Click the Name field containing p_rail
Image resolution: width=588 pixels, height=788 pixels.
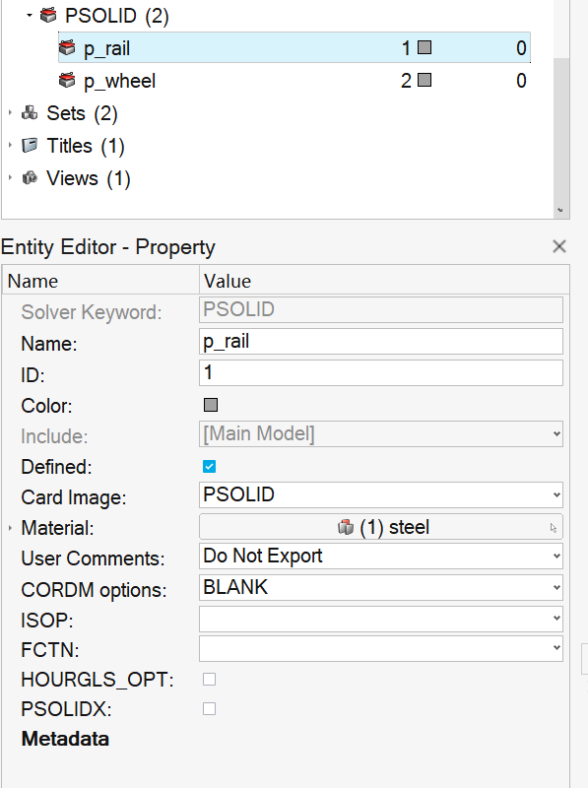click(381, 342)
